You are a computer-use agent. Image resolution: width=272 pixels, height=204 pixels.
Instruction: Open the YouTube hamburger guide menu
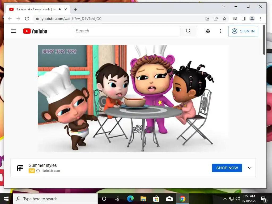[14, 31]
